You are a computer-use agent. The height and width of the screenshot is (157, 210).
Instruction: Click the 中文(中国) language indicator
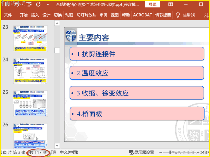[x=69, y=152]
